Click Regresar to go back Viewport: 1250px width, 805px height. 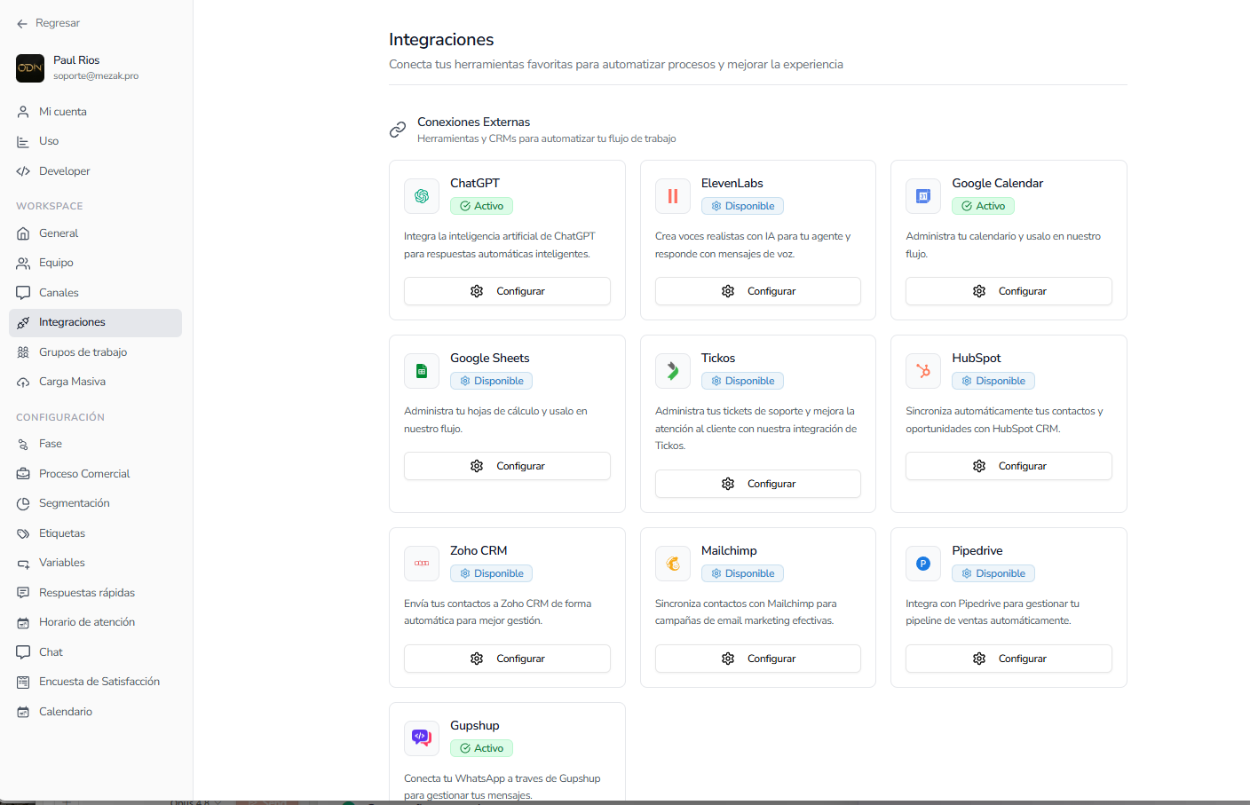point(48,23)
